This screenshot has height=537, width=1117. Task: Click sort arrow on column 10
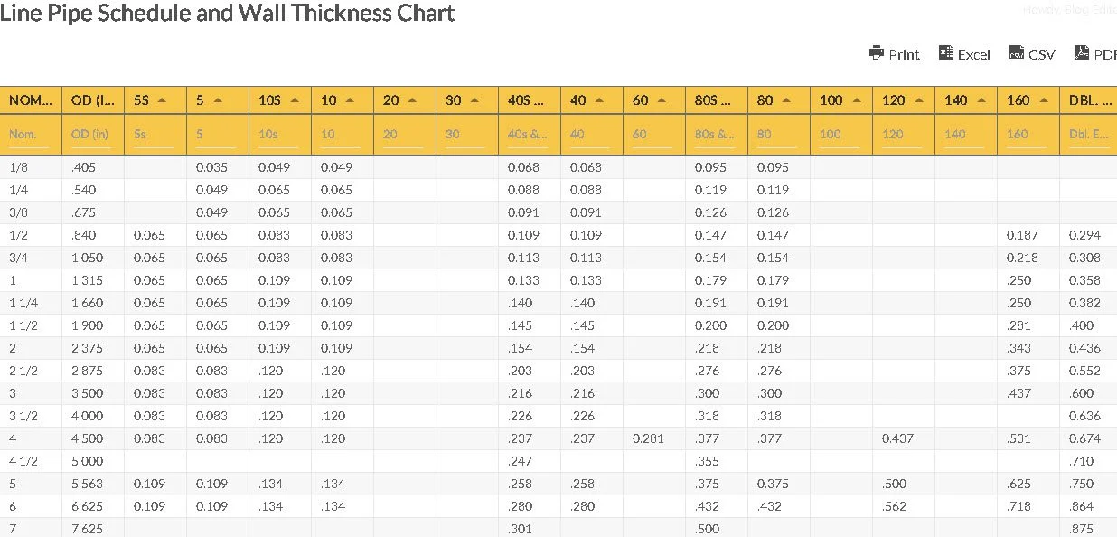pos(349,100)
